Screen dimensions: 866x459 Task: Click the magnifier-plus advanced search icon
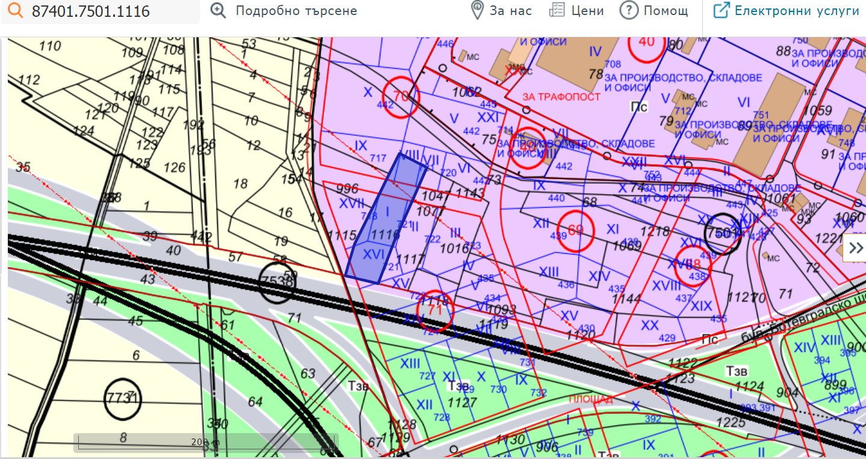(x=218, y=11)
